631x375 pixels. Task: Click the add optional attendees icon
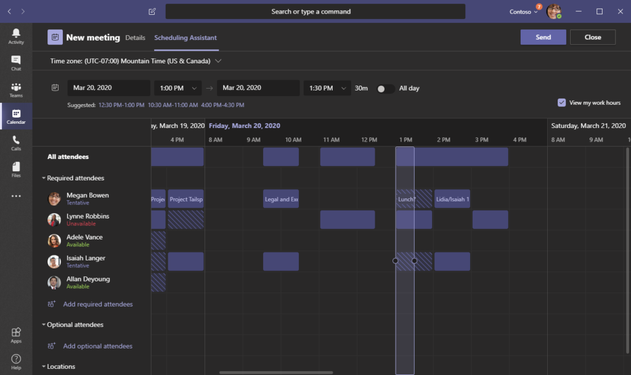pos(52,346)
